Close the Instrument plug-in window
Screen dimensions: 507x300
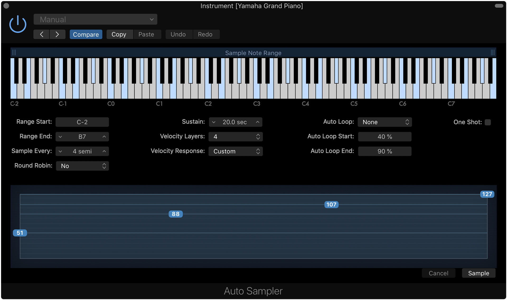pos(6,6)
